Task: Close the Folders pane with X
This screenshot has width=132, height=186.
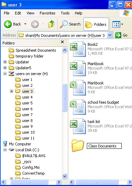Action: [x=62, y=42]
